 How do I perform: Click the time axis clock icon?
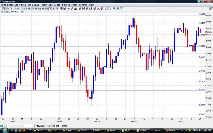(x=69, y=9)
